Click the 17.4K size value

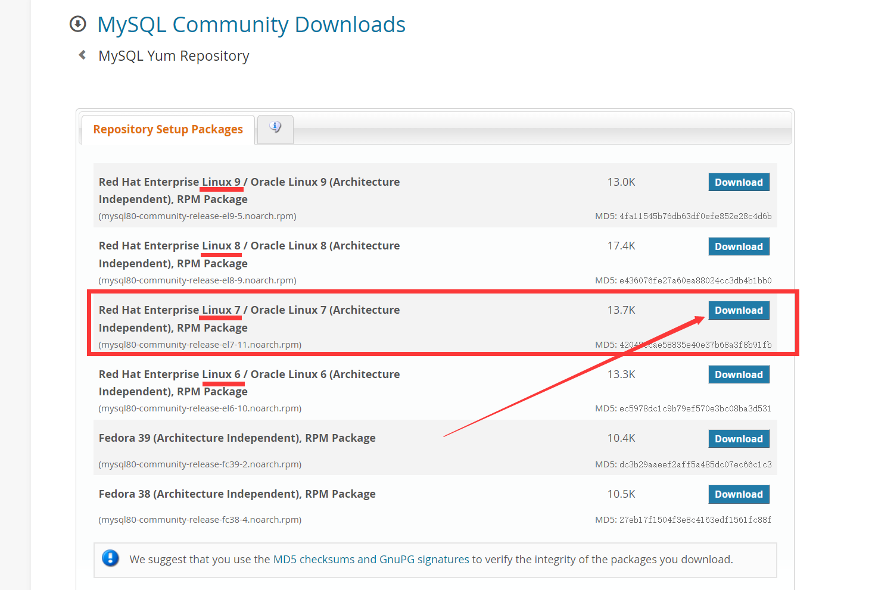[621, 246]
